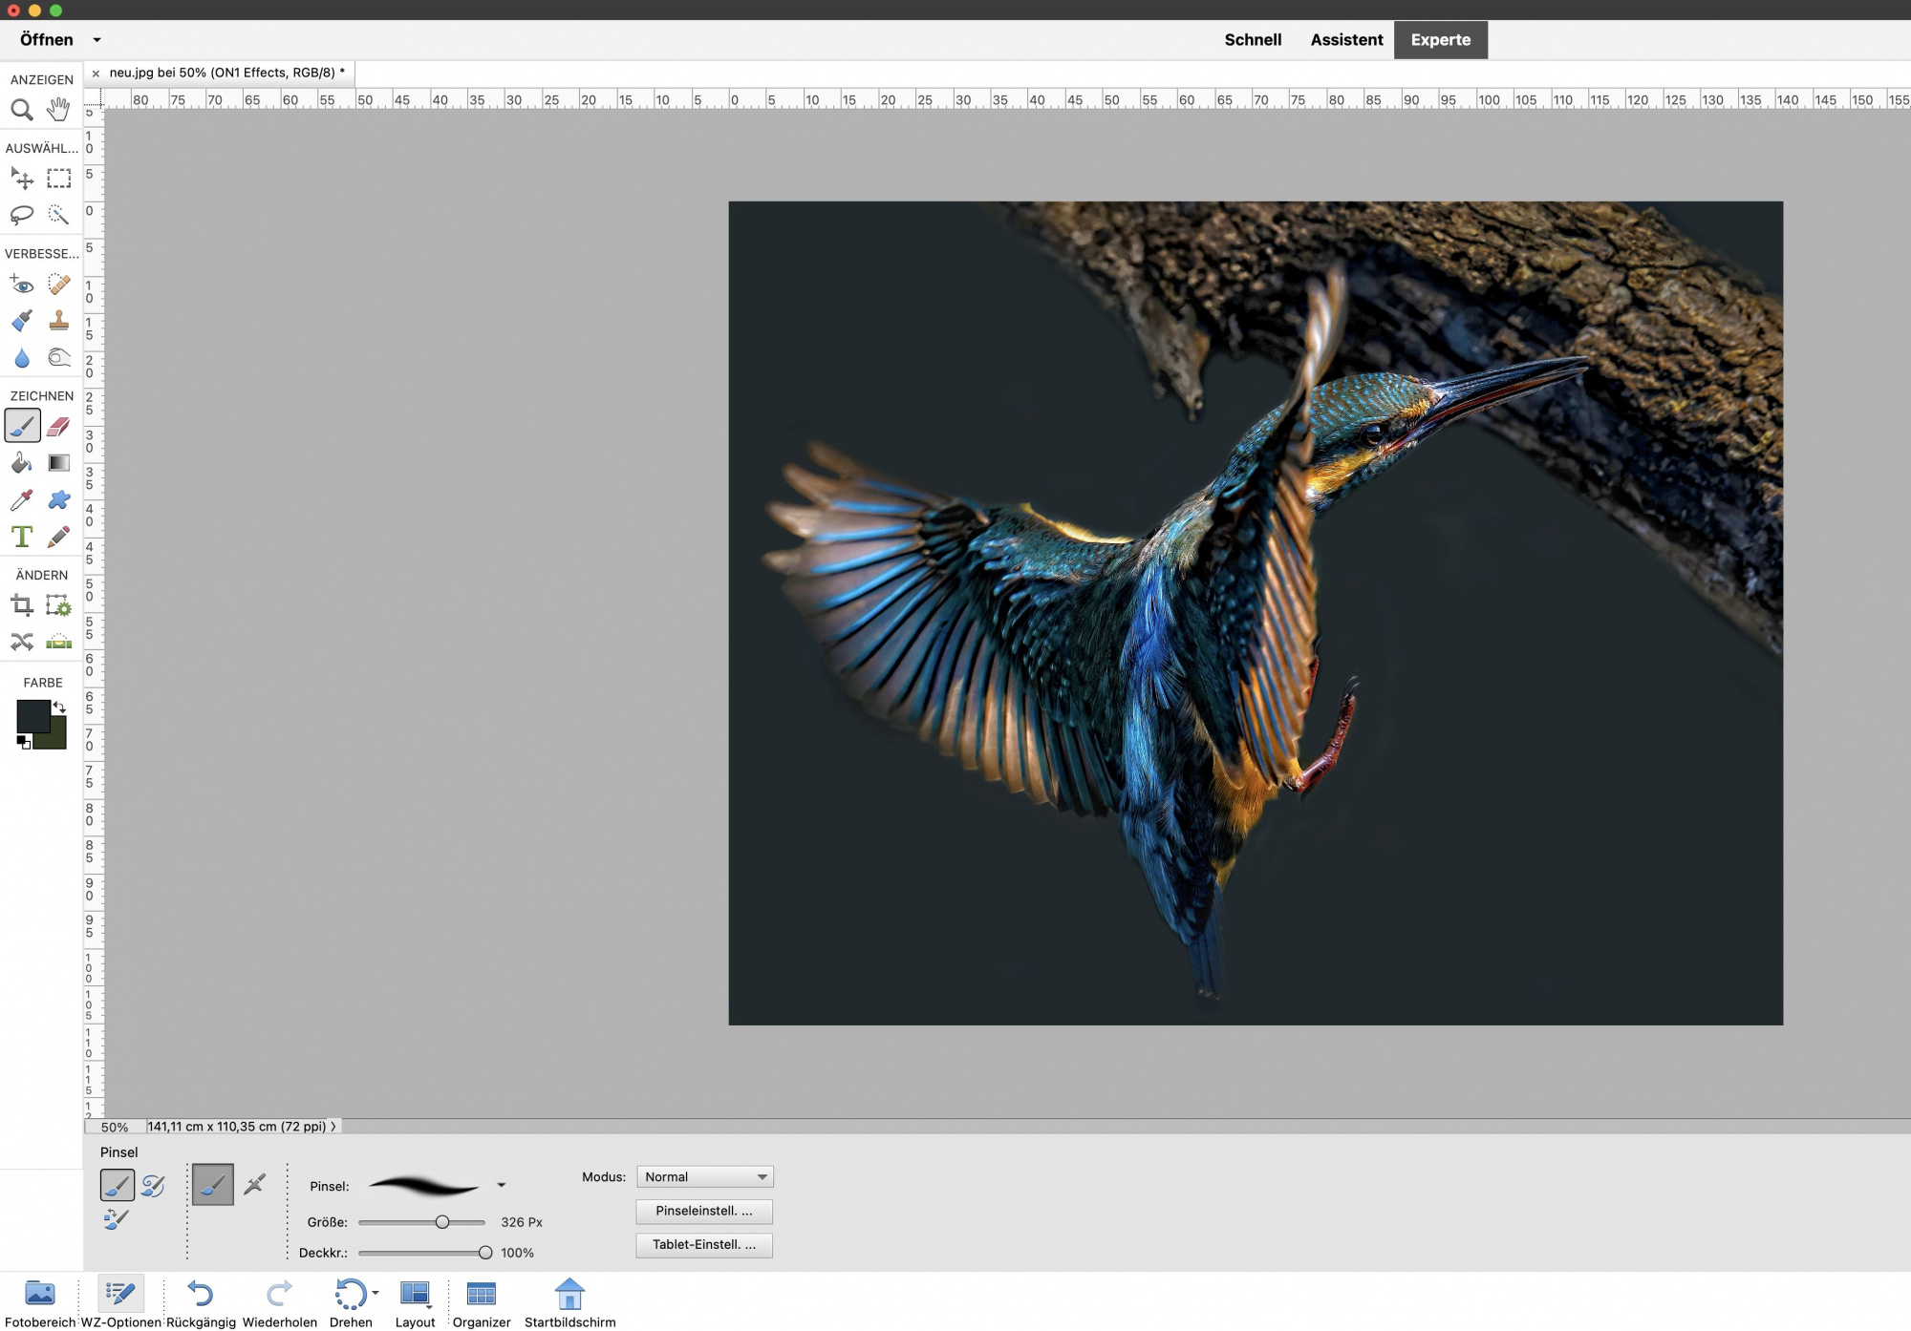Switch to the Schnell mode tab
1911x1331 pixels.
[1253, 40]
